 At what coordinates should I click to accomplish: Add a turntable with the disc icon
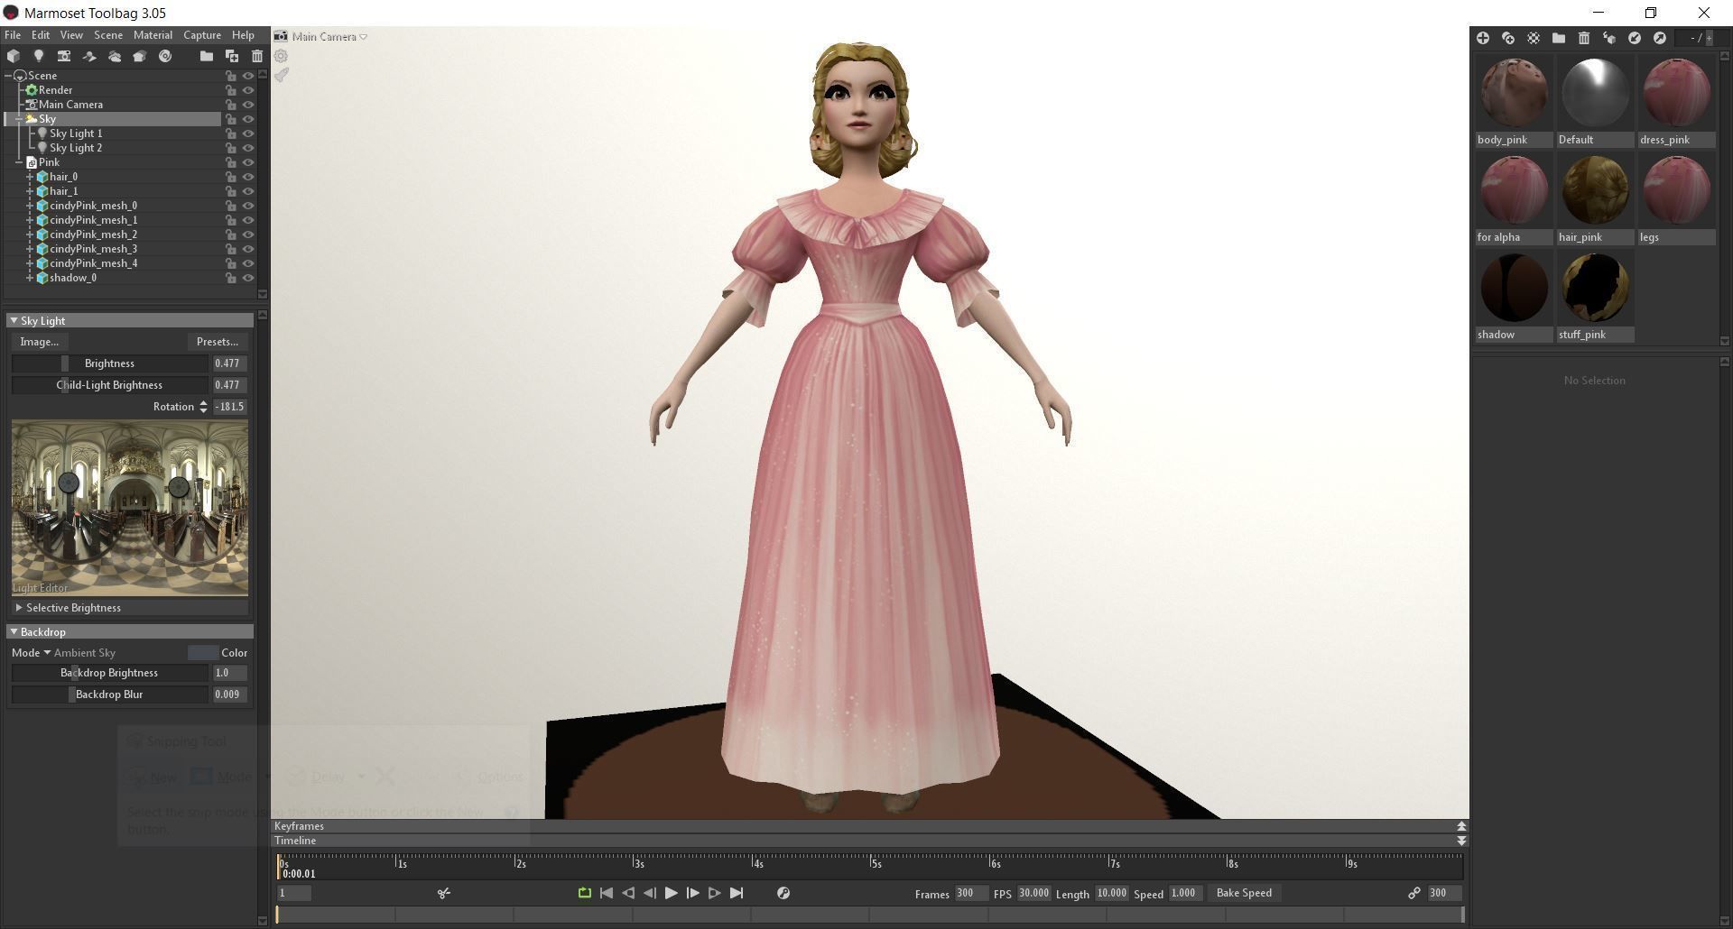coord(165,56)
